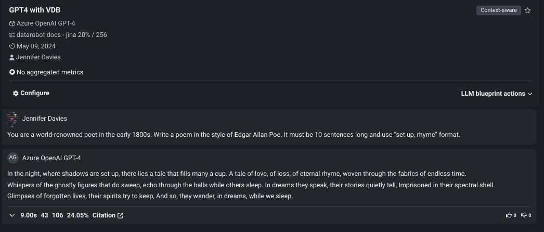Click the chevron arrow on LLM blueprint actions

coord(530,94)
